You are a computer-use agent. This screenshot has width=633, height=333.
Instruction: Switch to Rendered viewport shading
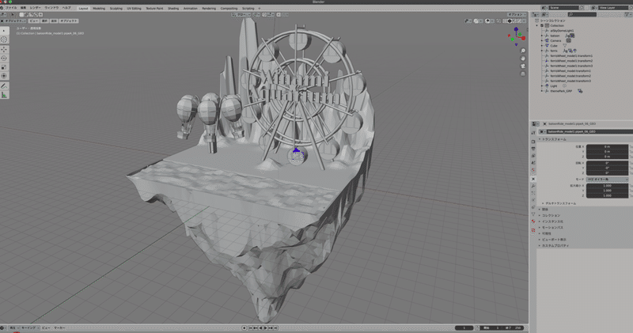[x=520, y=21]
